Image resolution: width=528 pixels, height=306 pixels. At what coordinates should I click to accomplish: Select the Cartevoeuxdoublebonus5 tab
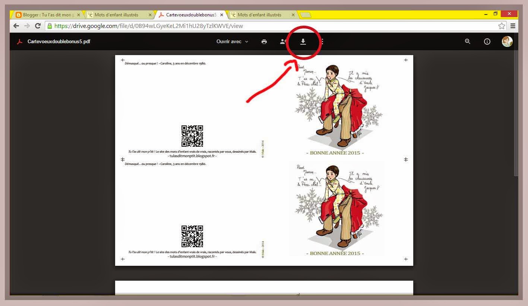pyautogui.click(x=191, y=15)
